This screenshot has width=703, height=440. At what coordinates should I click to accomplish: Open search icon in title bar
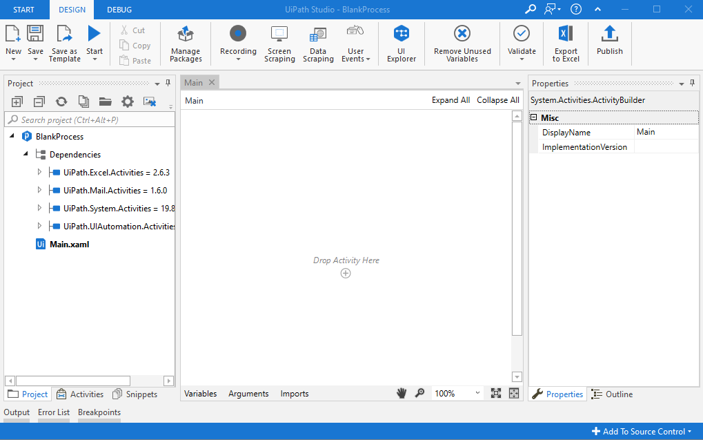[x=531, y=9]
